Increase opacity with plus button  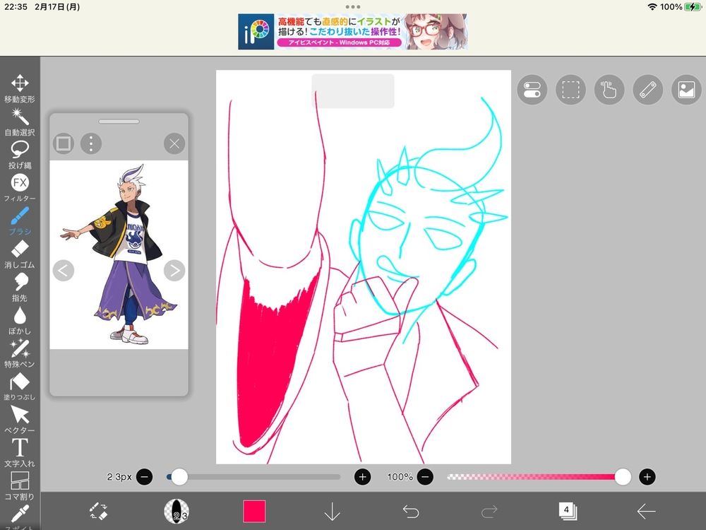(647, 477)
